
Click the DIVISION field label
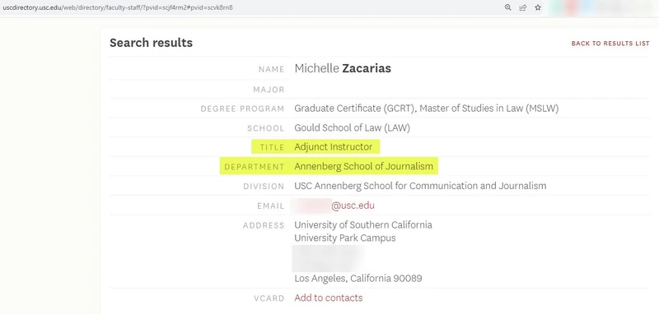point(264,187)
